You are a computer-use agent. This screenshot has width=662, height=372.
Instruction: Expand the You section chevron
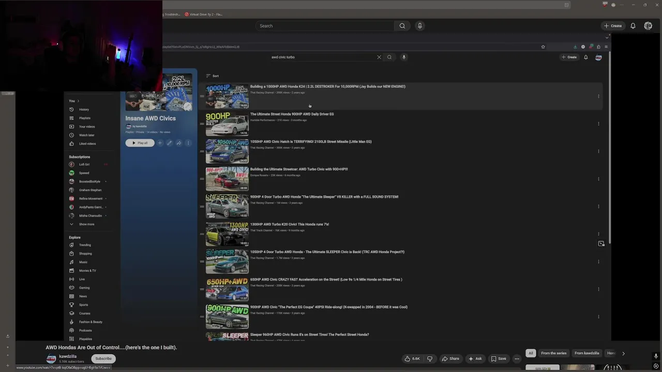(x=78, y=101)
